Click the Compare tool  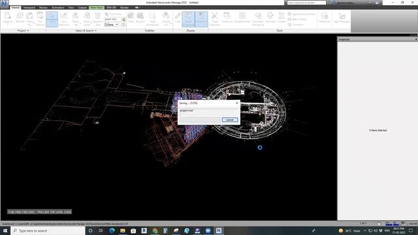(x=296, y=25)
